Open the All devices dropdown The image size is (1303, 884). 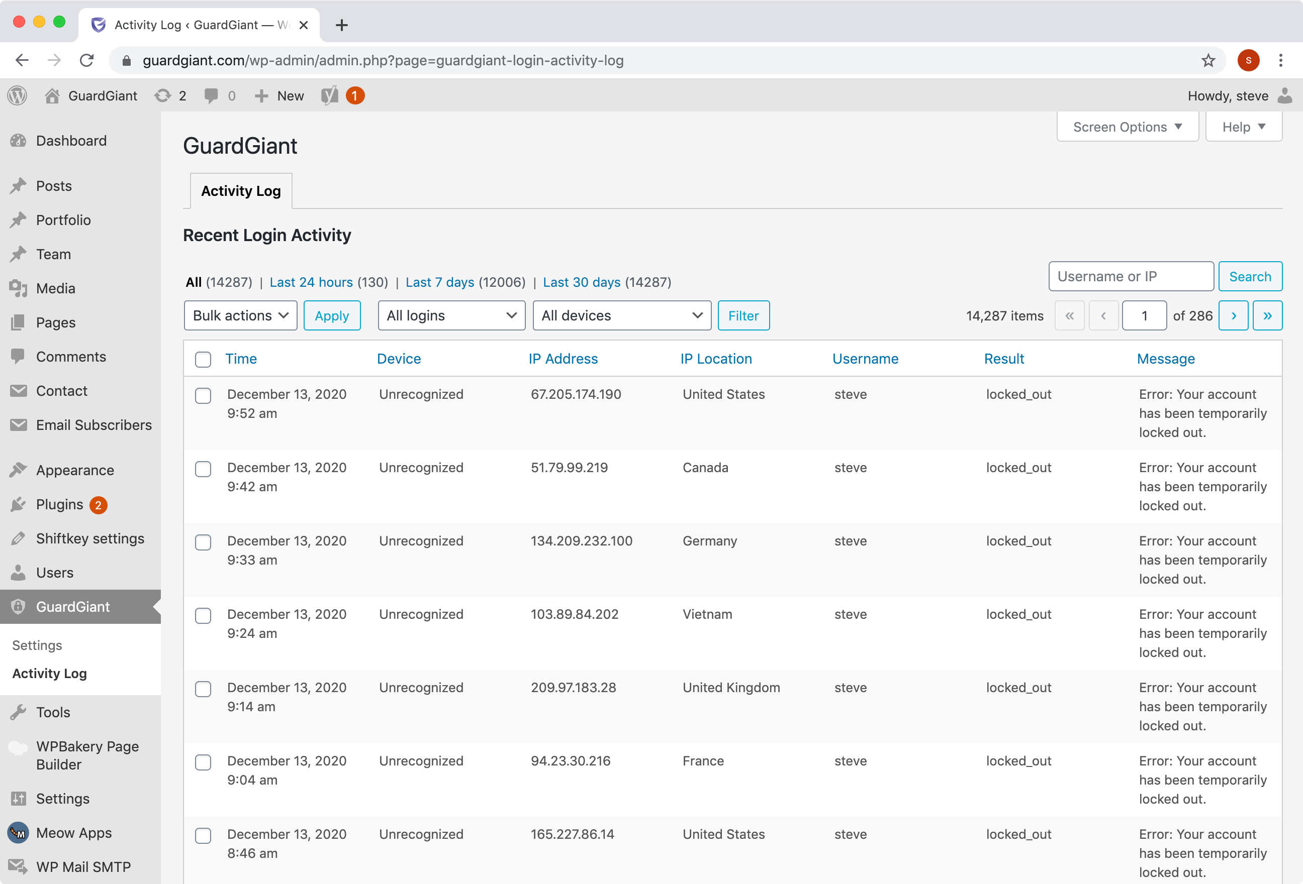[x=622, y=316]
